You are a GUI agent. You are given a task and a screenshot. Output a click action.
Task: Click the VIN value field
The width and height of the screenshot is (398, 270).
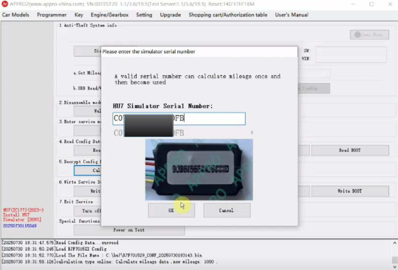[351, 58]
